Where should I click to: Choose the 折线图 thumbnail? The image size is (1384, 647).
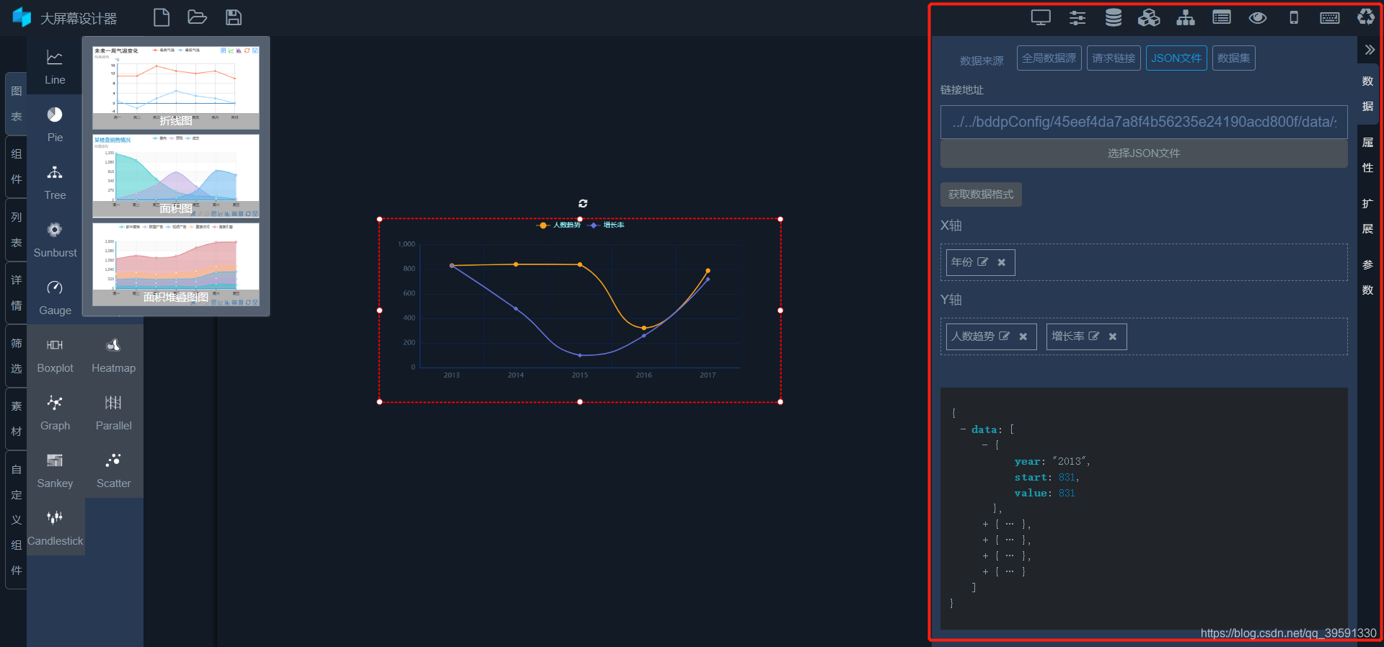pos(176,88)
